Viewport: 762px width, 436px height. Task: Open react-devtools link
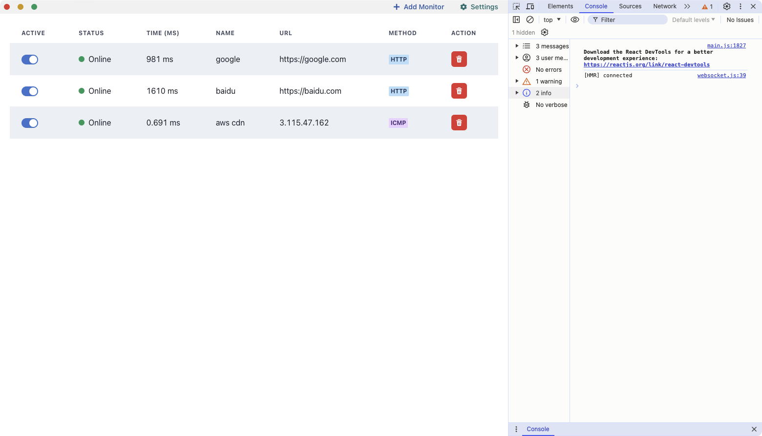tap(646, 64)
